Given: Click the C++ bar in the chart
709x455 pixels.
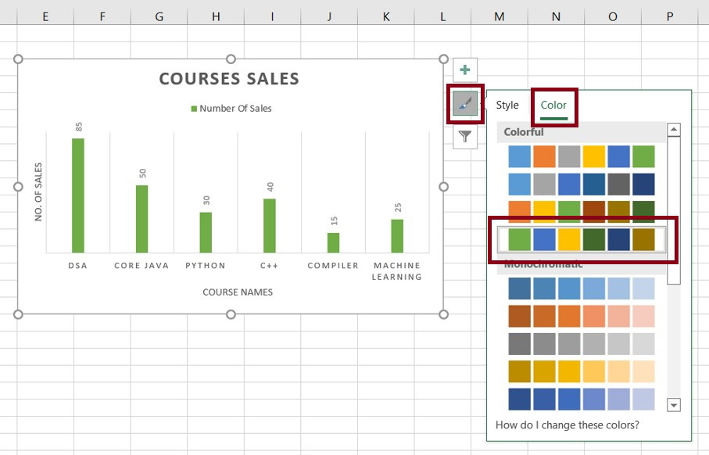Looking at the screenshot, I should pyautogui.click(x=270, y=226).
